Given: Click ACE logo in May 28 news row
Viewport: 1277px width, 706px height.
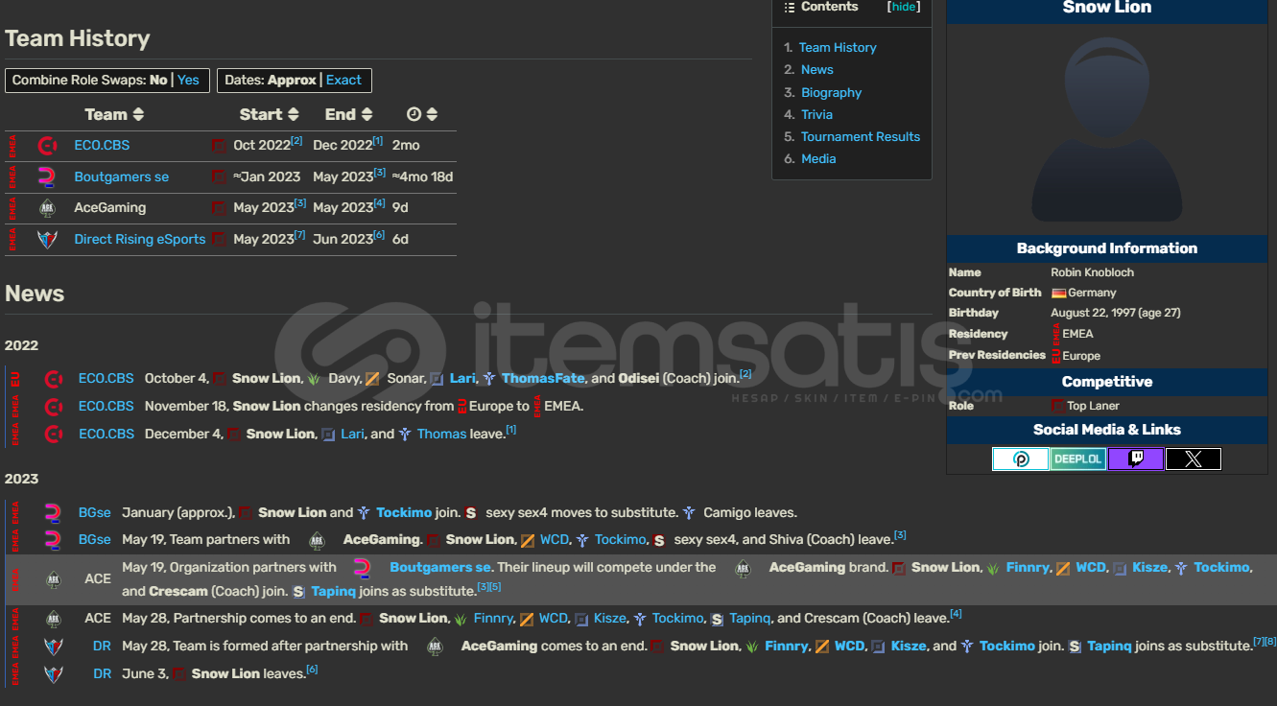Looking at the screenshot, I should [53, 619].
